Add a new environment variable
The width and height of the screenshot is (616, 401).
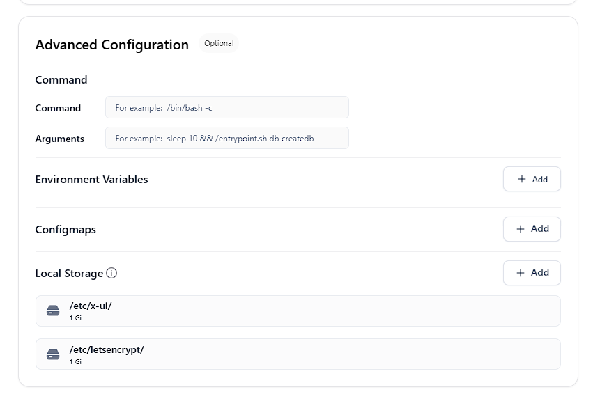coord(532,179)
